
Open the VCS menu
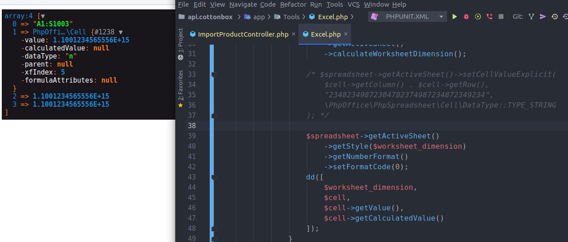click(x=354, y=4)
